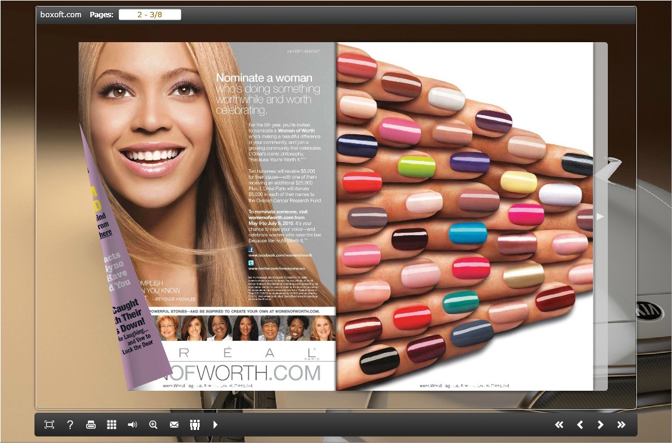The width and height of the screenshot is (672, 443).
Task: Go to the next page
Action: tap(601, 425)
